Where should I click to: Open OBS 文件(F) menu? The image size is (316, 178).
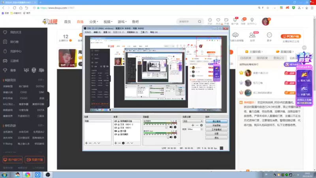click(88, 32)
